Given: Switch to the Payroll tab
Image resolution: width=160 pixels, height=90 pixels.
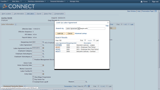Looking at the screenshot, I should (x=39, y=14).
